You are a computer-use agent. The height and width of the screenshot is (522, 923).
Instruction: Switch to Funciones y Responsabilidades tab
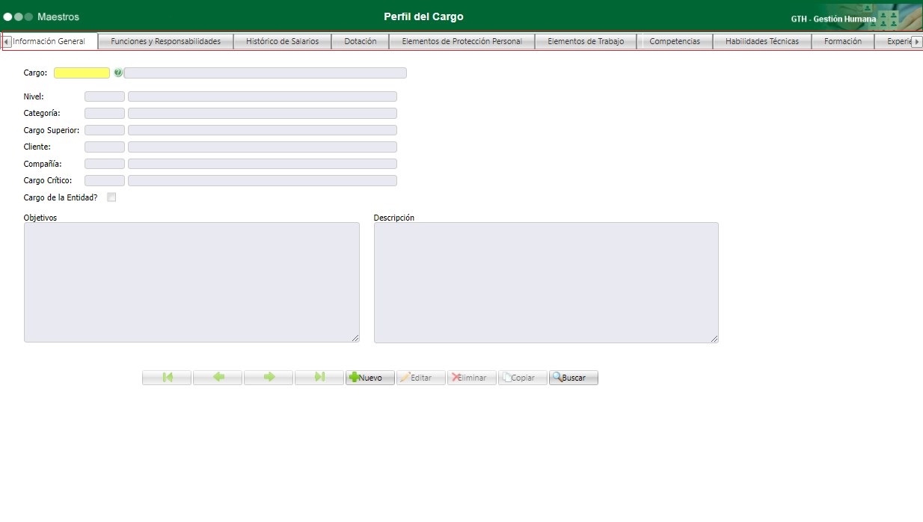(166, 42)
